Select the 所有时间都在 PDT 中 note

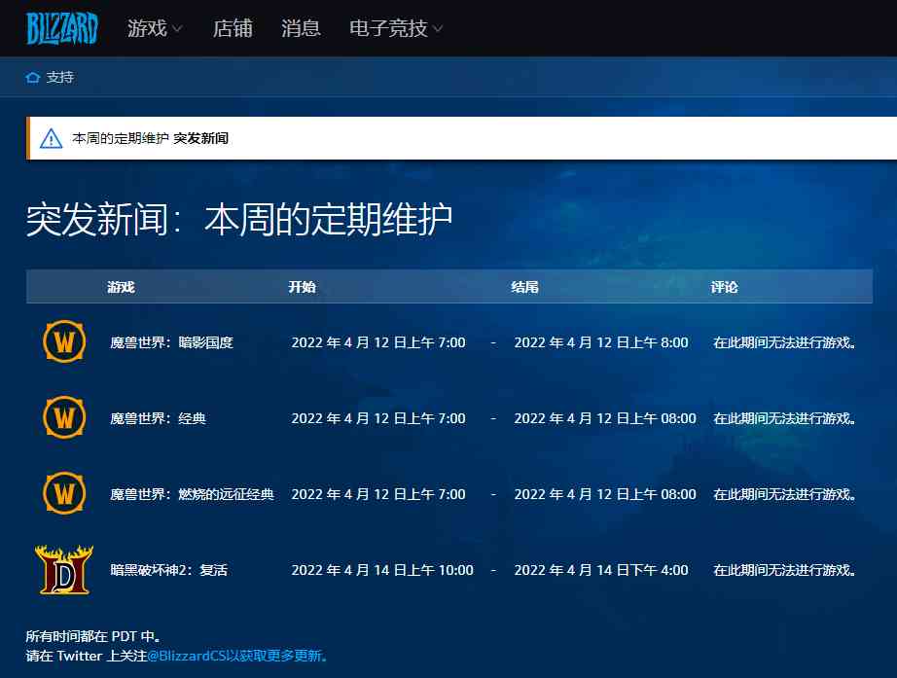tap(93, 636)
